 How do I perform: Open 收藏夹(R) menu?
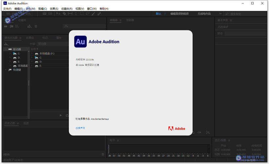(67, 9)
